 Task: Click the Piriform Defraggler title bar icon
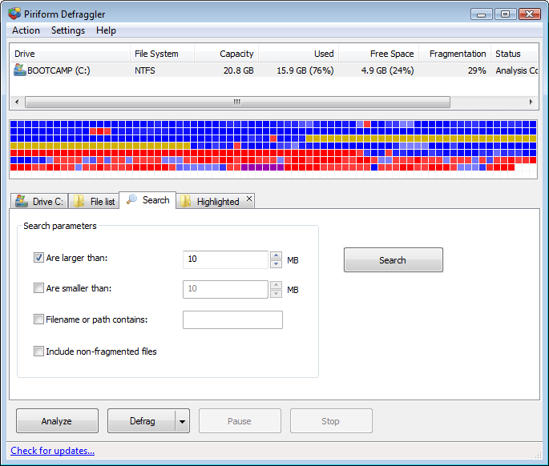14,14
